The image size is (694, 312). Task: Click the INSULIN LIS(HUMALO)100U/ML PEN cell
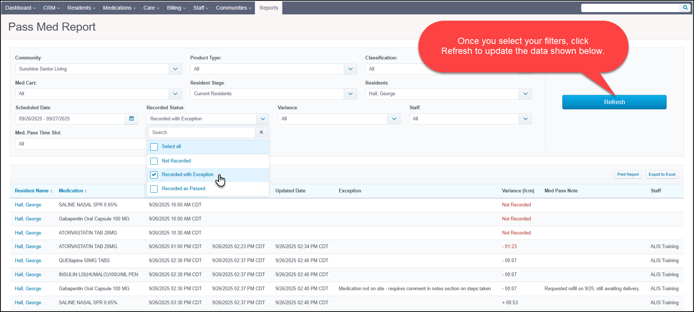pyautogui.click(x=98, y=275)
